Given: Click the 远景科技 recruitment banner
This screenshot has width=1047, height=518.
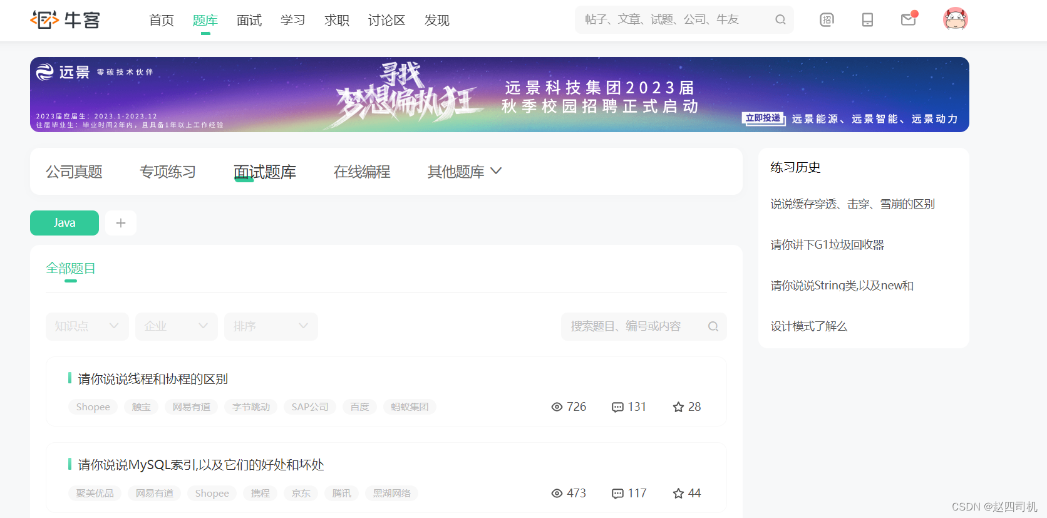Looking at the screenshot, I should (x=500, y=95).
